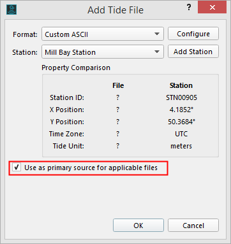The image size is (231, 244).
Task: Confirm with the OK button
Action: [138, 226]
